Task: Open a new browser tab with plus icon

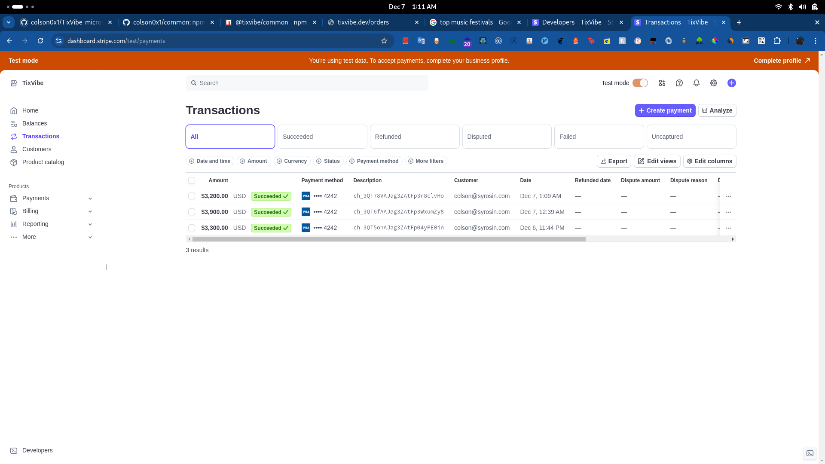Action: tap(739, 22)
